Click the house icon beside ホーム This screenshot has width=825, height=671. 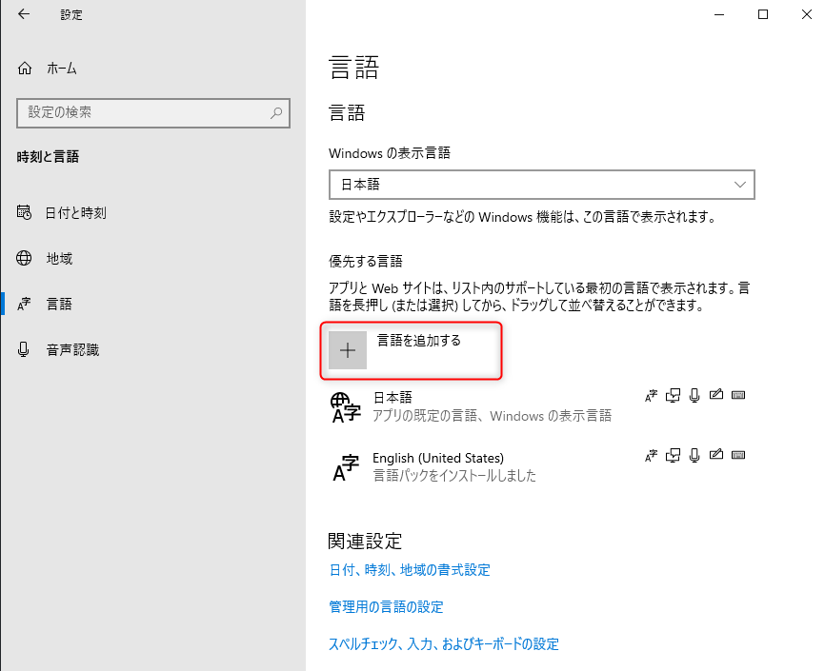(x=25, y=69)
